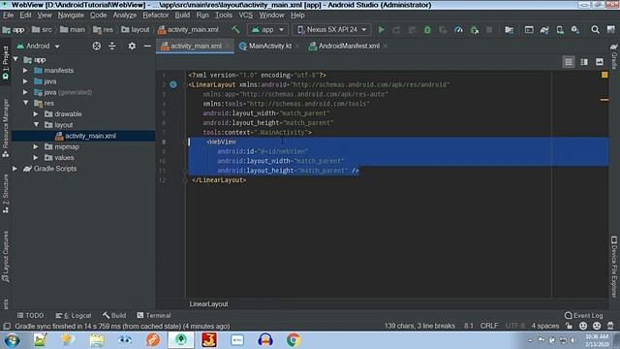620x349 pixels.
Task: Open SDK Manager icon
Action: pyautogui.click(x=574, y=30)
